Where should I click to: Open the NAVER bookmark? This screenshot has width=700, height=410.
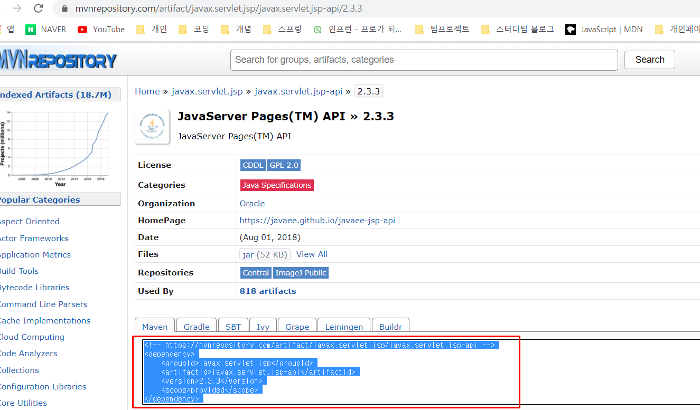pos(46,30)
